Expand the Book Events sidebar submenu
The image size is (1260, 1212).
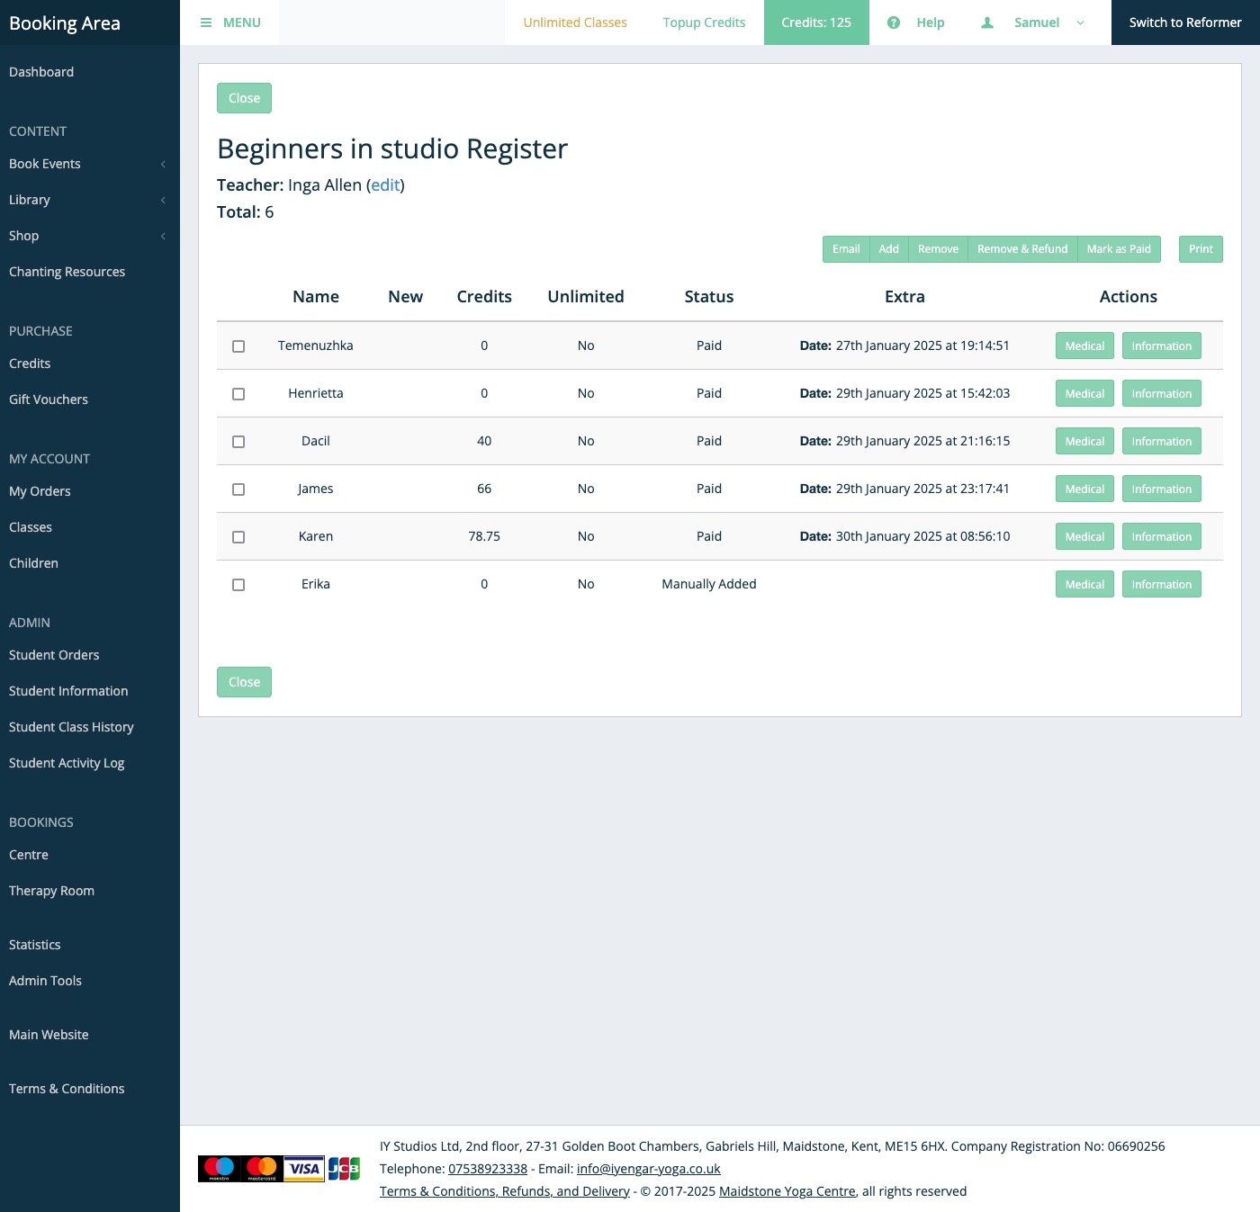(163, 164)
